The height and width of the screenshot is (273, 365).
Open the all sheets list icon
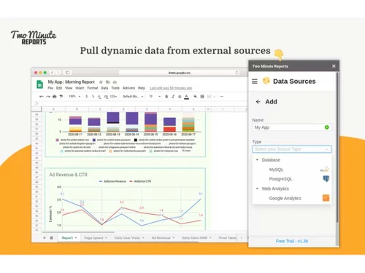[52, 238]
